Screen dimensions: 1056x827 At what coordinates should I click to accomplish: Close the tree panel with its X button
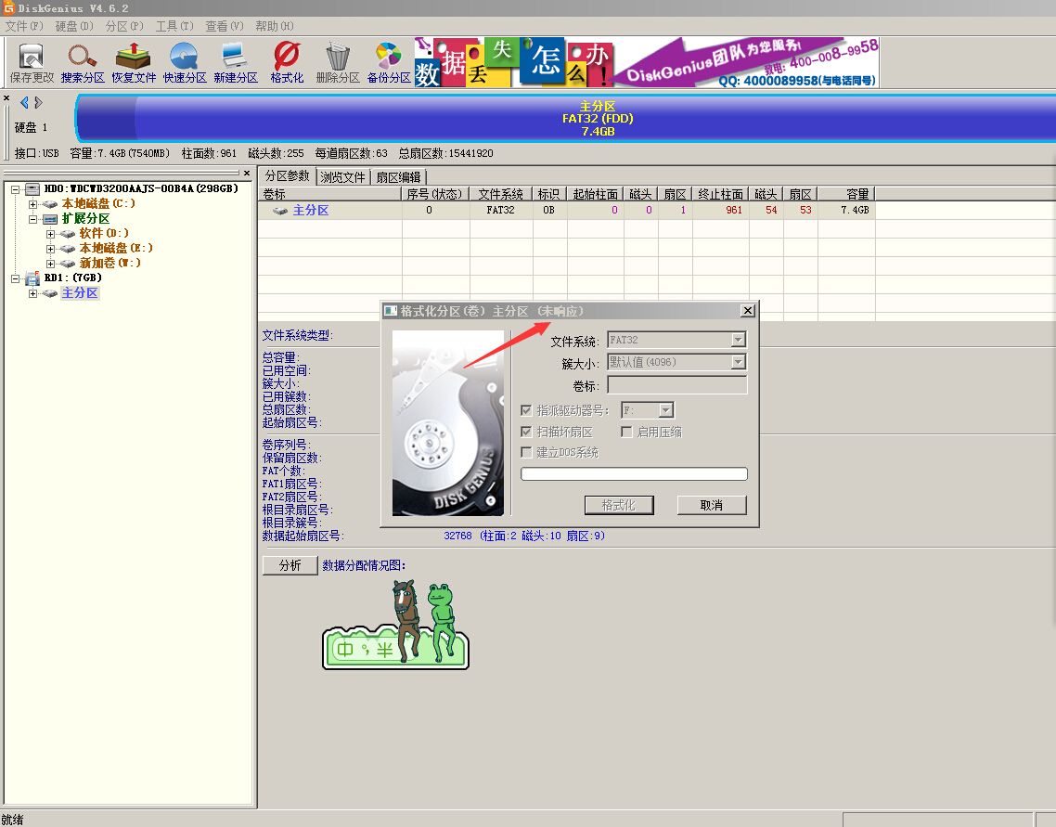tap(247, 174)
